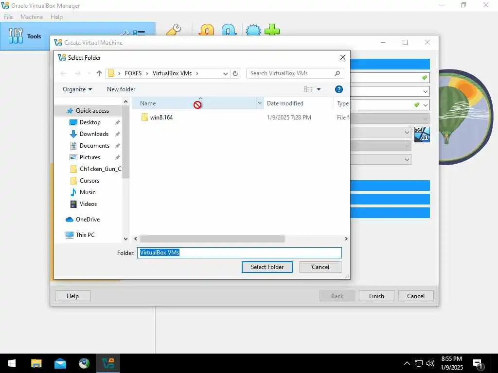Click the green plus Add icon in VirtualBox toolbar
The image size is (498, 373).
click(x=272, y=30)
